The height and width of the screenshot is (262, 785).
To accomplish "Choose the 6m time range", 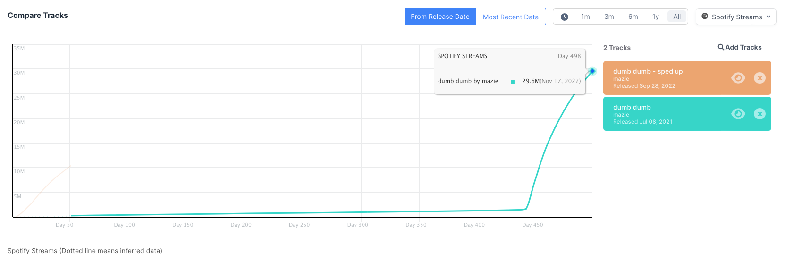I will [633, 17].
